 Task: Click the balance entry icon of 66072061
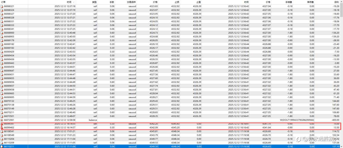(2, 120)
